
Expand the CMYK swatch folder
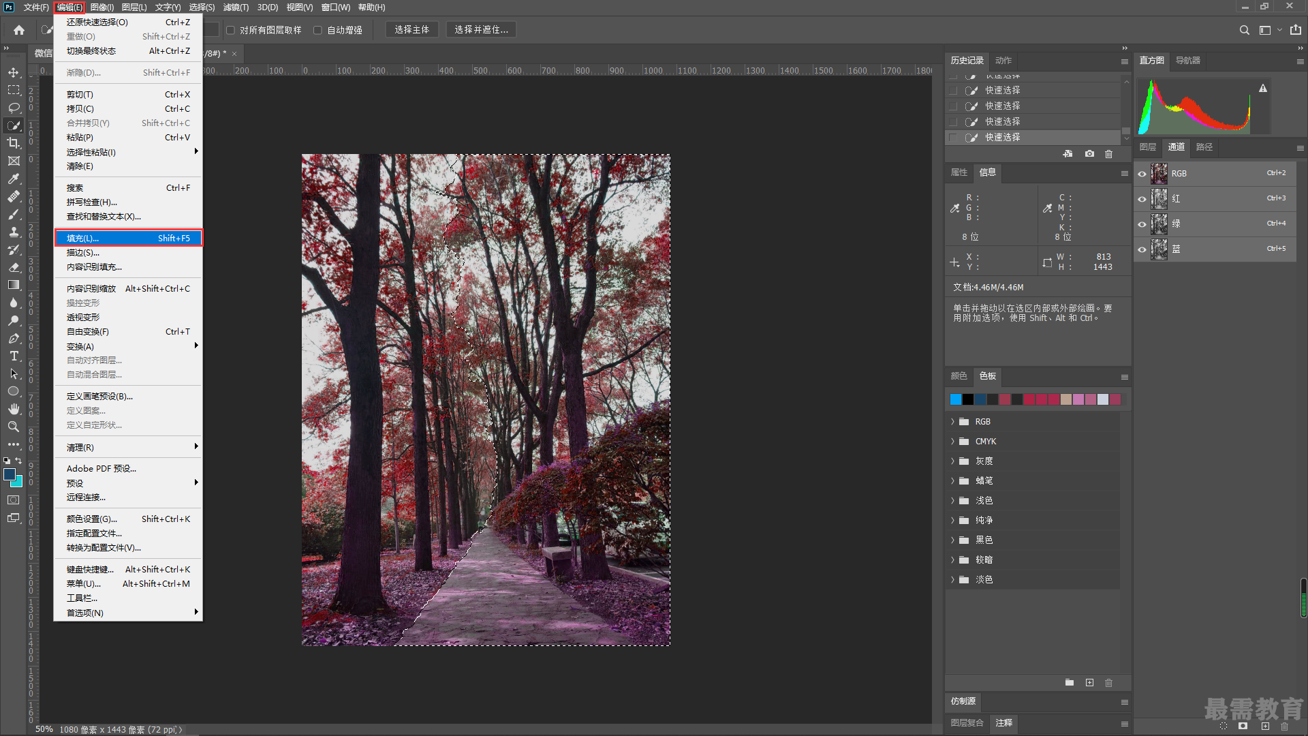(953, 442)
